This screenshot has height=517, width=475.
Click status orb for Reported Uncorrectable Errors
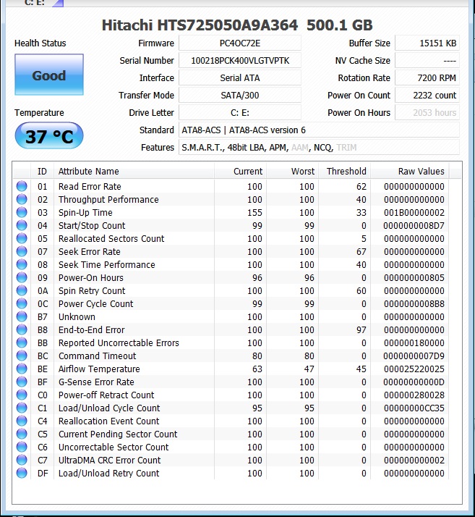tap(22, 342)
